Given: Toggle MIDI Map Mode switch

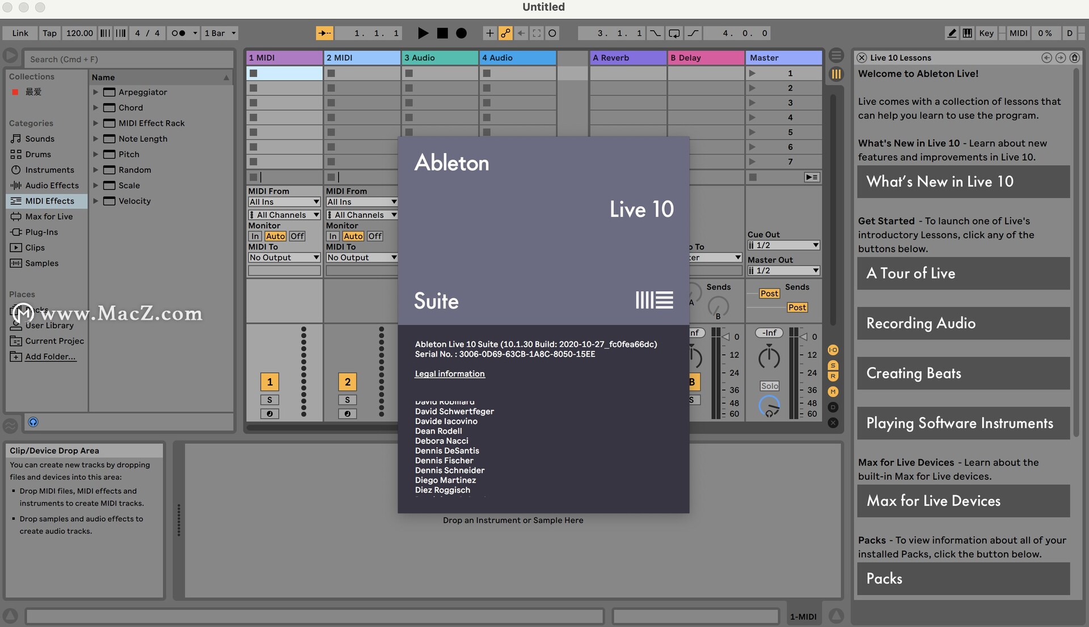Looking at the screenshot, I should 1018,33.
